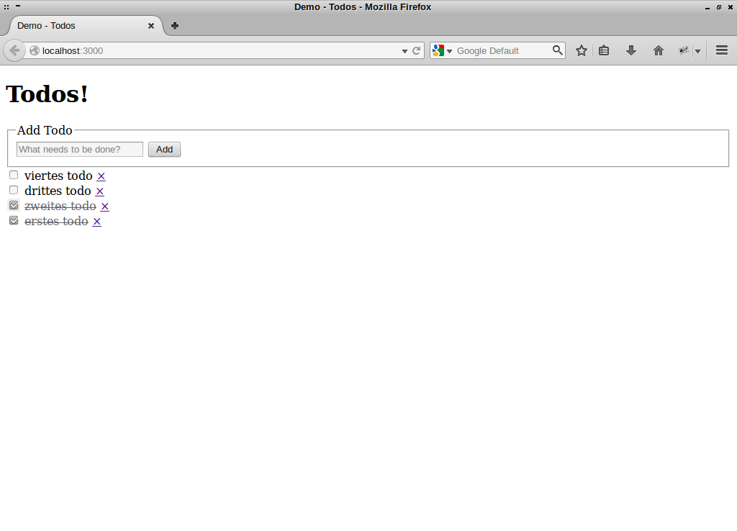Click the 'Add Todo' legend text
Image resolution: width=737 pixels, height=531 pixels.
pos(45,130)
